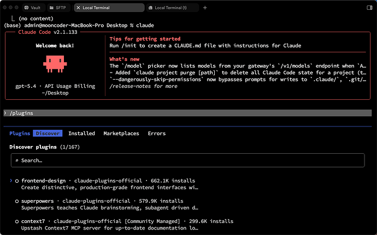Click the '~/Desktop' path text
This screenshot has width=377, height=235.
click(55, 93)
